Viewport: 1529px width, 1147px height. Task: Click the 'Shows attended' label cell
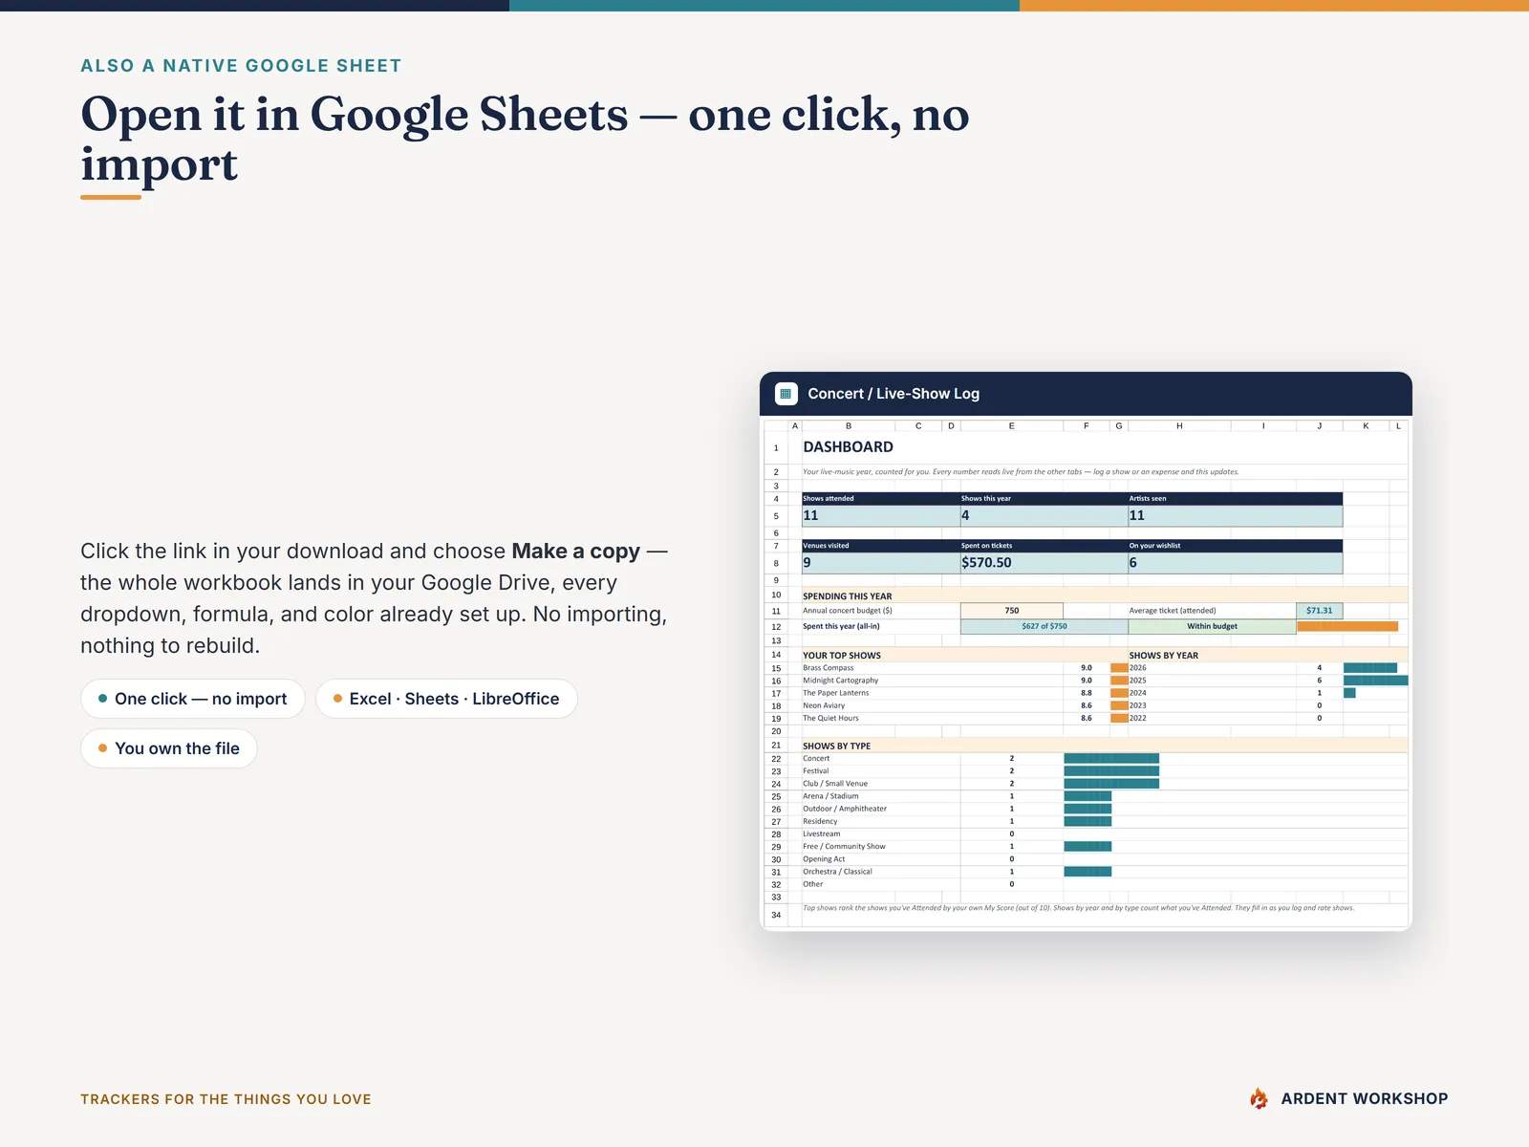coord(881,499)
